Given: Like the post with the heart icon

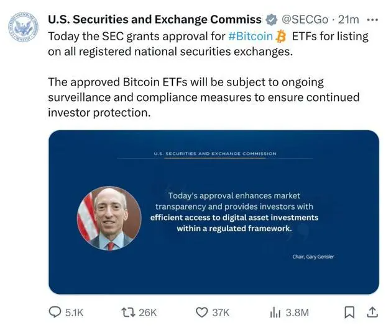Looking at the screenshot, I should (x=201, y=312).
